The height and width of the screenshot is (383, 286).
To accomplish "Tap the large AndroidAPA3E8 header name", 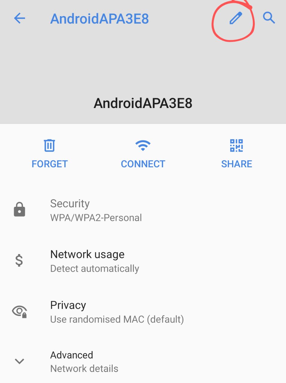I will 143,103.
